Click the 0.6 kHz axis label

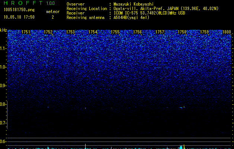3,142
